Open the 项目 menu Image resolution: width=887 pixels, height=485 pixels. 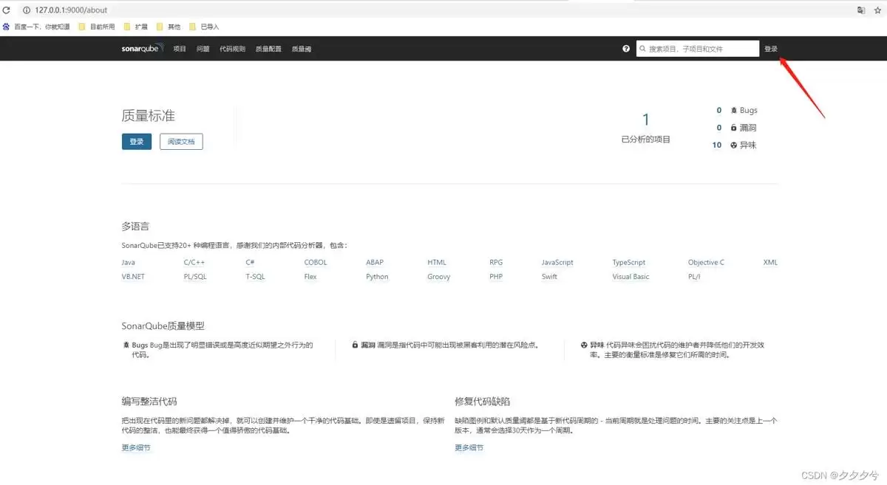(x=180, y=49)
